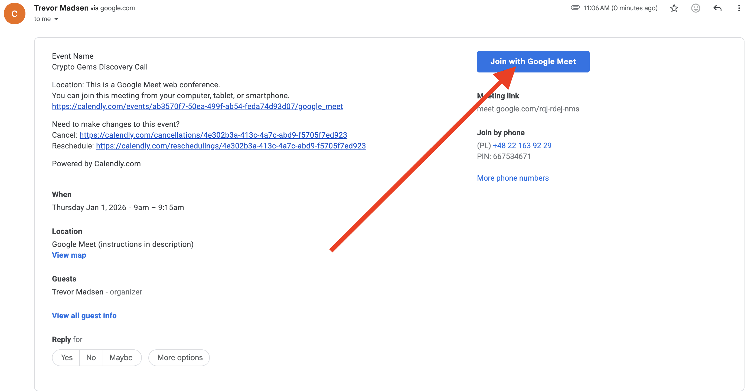Open View all guest info
751x391 pixels.
tap(84, 316)
